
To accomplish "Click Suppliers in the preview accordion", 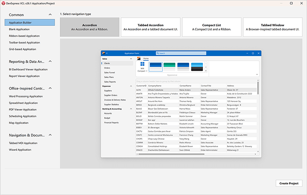I will click(108, 91).
